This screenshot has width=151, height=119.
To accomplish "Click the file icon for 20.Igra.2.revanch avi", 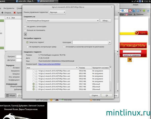I will pyautogui.click(x=36, y=89).
